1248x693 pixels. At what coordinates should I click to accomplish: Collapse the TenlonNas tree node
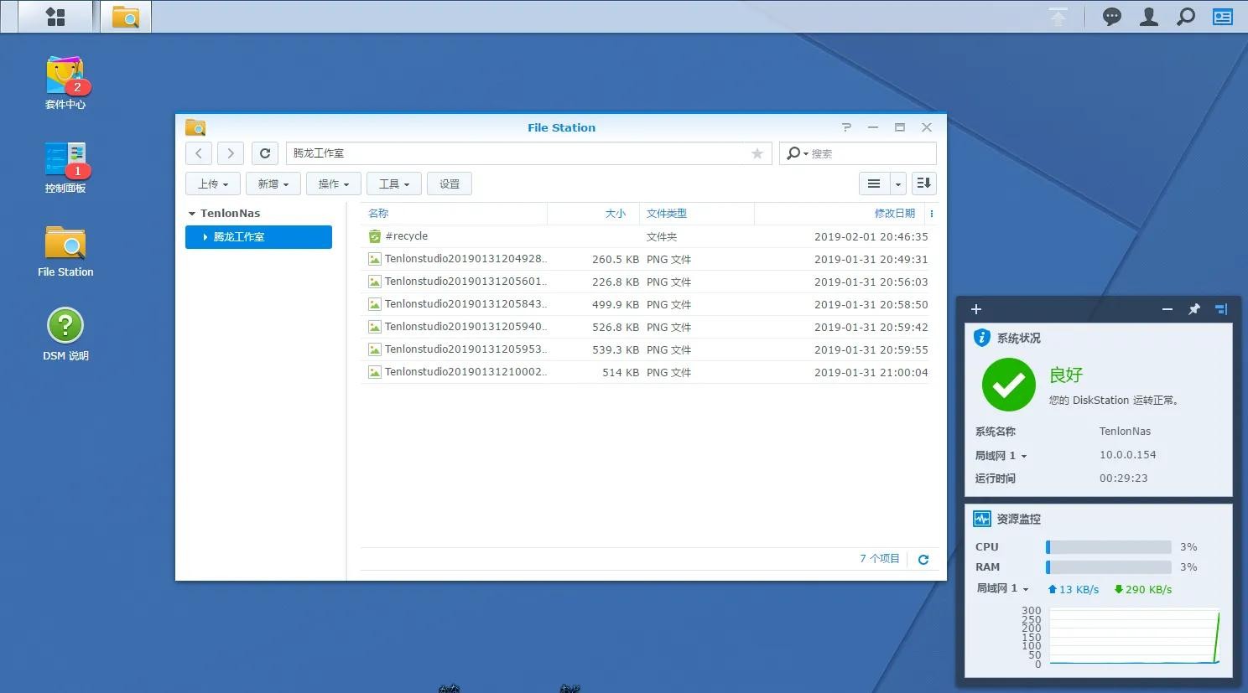pyautogui.click(x=192, y=214)
